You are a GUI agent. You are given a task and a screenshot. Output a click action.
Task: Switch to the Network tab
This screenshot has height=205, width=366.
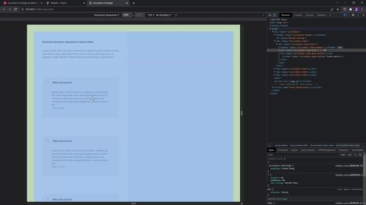coord(321,15)
